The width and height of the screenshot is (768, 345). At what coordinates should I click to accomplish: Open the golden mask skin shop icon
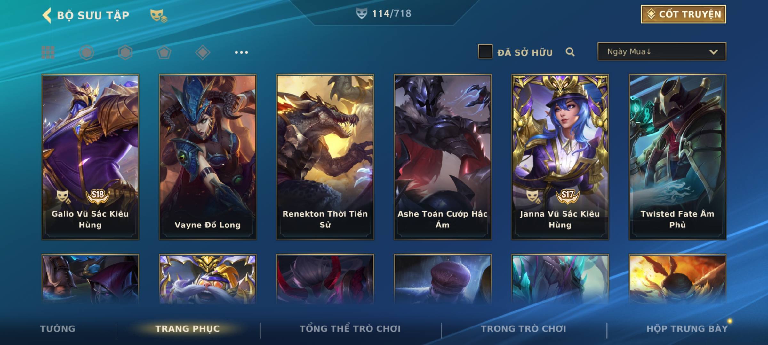(x=159, y=16)
